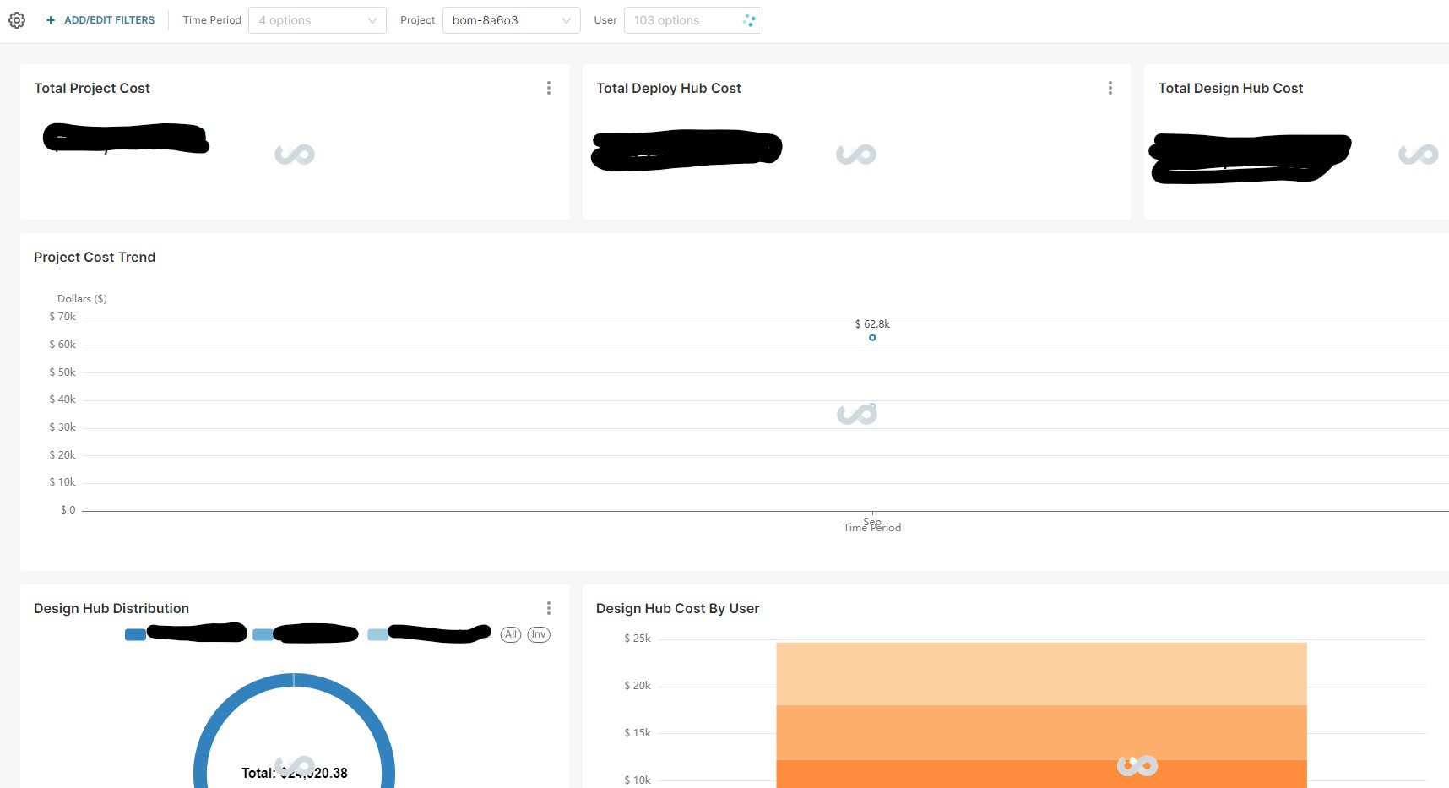Click the Inv legend toggle
The height and width of the screenshot is (788, 1449).
pyautogui.click(x=539, y=634)
